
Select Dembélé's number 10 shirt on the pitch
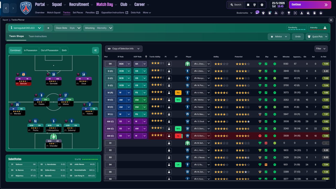click(x=54, y=75)
